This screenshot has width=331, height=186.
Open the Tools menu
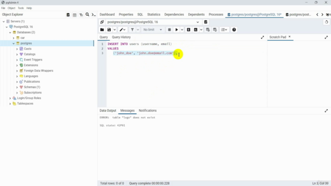pyautogui.click(x=21, y=8)
